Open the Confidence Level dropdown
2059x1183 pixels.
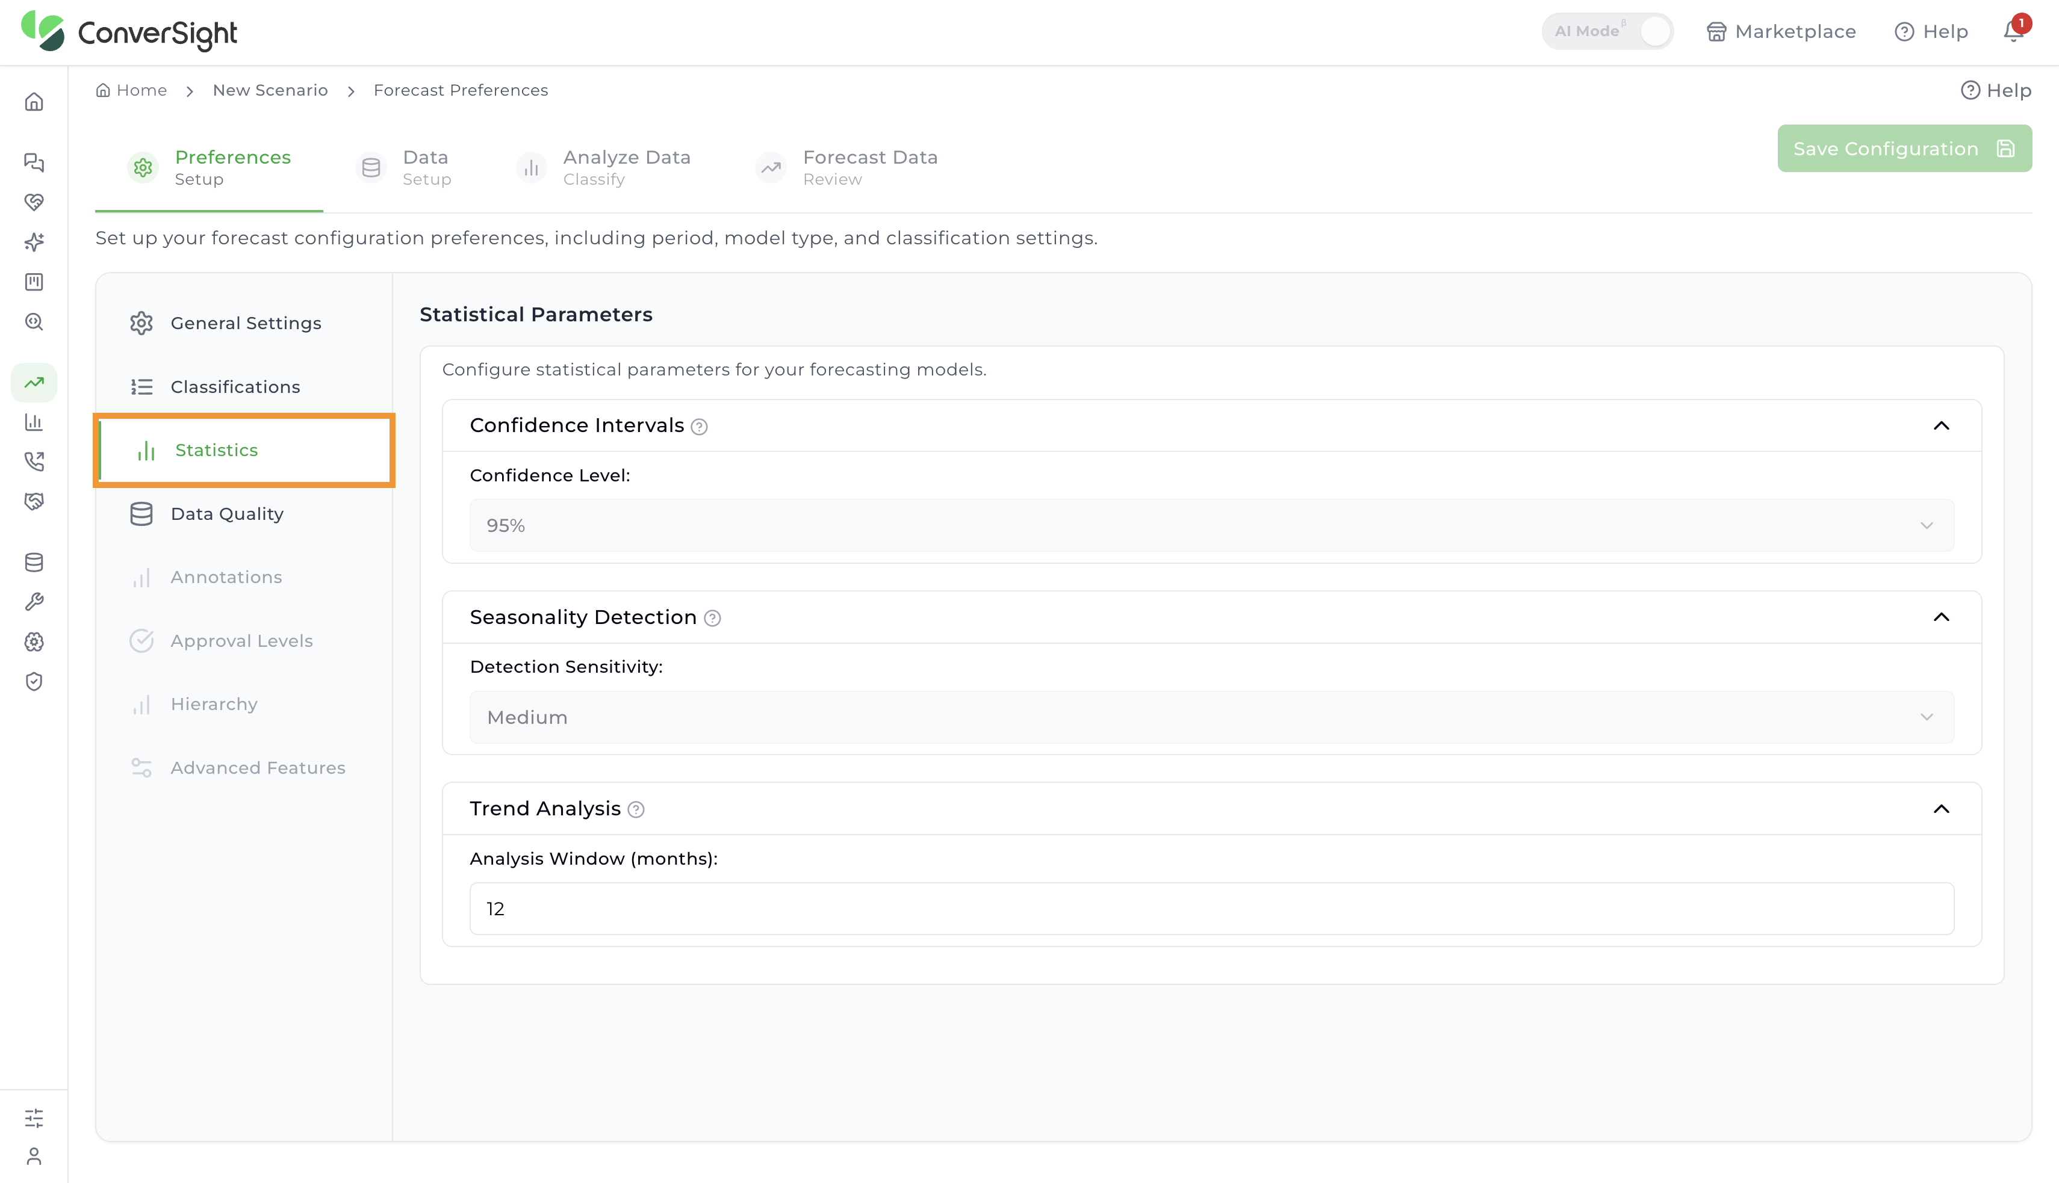1211,526
